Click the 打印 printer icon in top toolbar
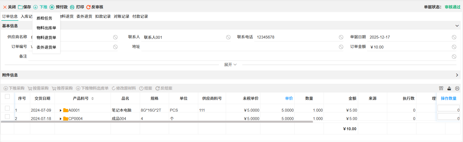Viewport: 463px width, 142px height. click(x=72, y=7)
